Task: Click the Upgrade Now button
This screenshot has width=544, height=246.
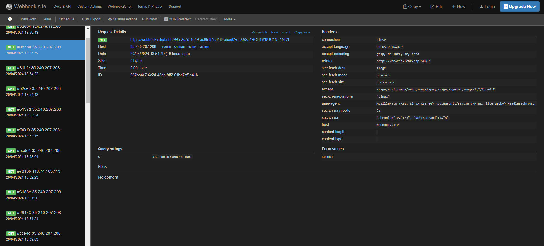Action: 520,7
